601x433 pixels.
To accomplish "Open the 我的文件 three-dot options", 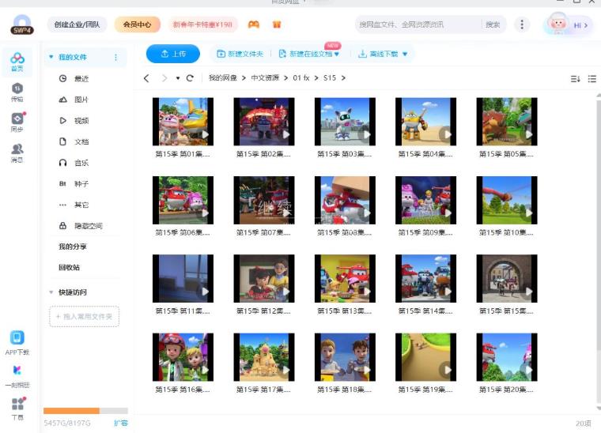I will (115, 57).
